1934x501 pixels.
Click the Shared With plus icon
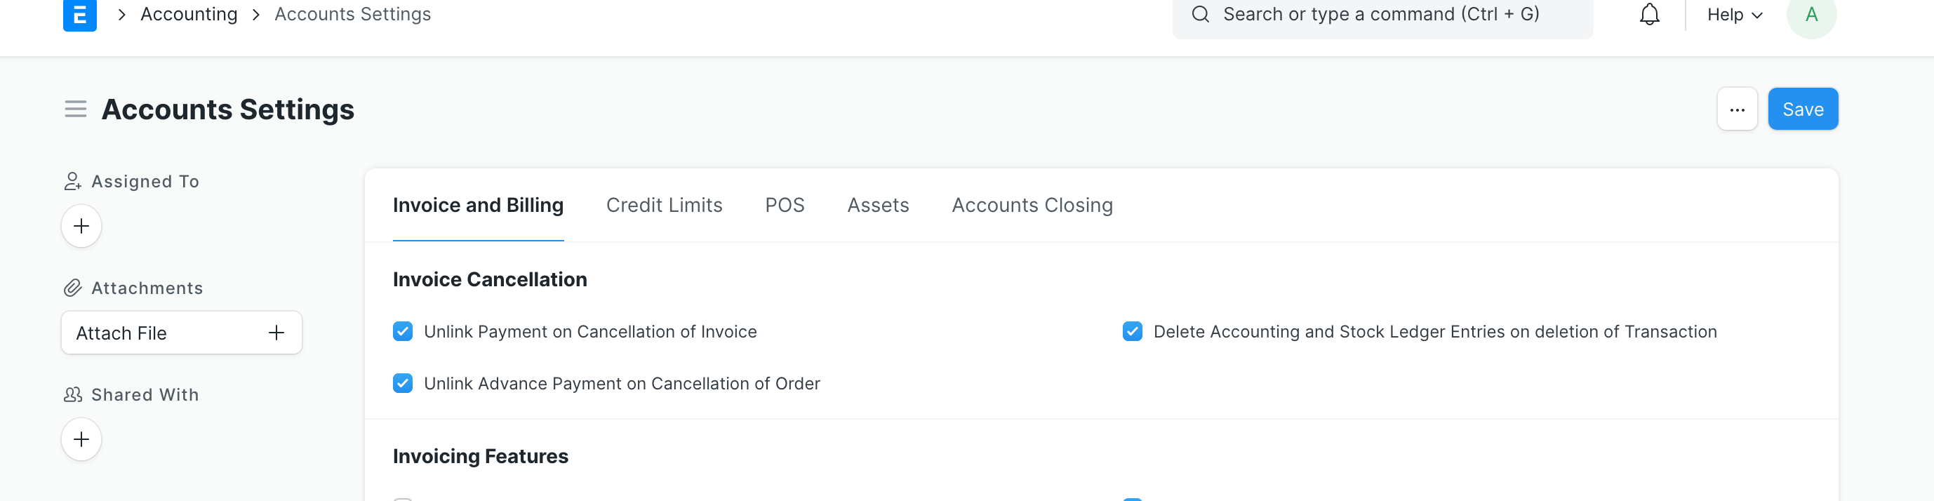pos(80,439)
